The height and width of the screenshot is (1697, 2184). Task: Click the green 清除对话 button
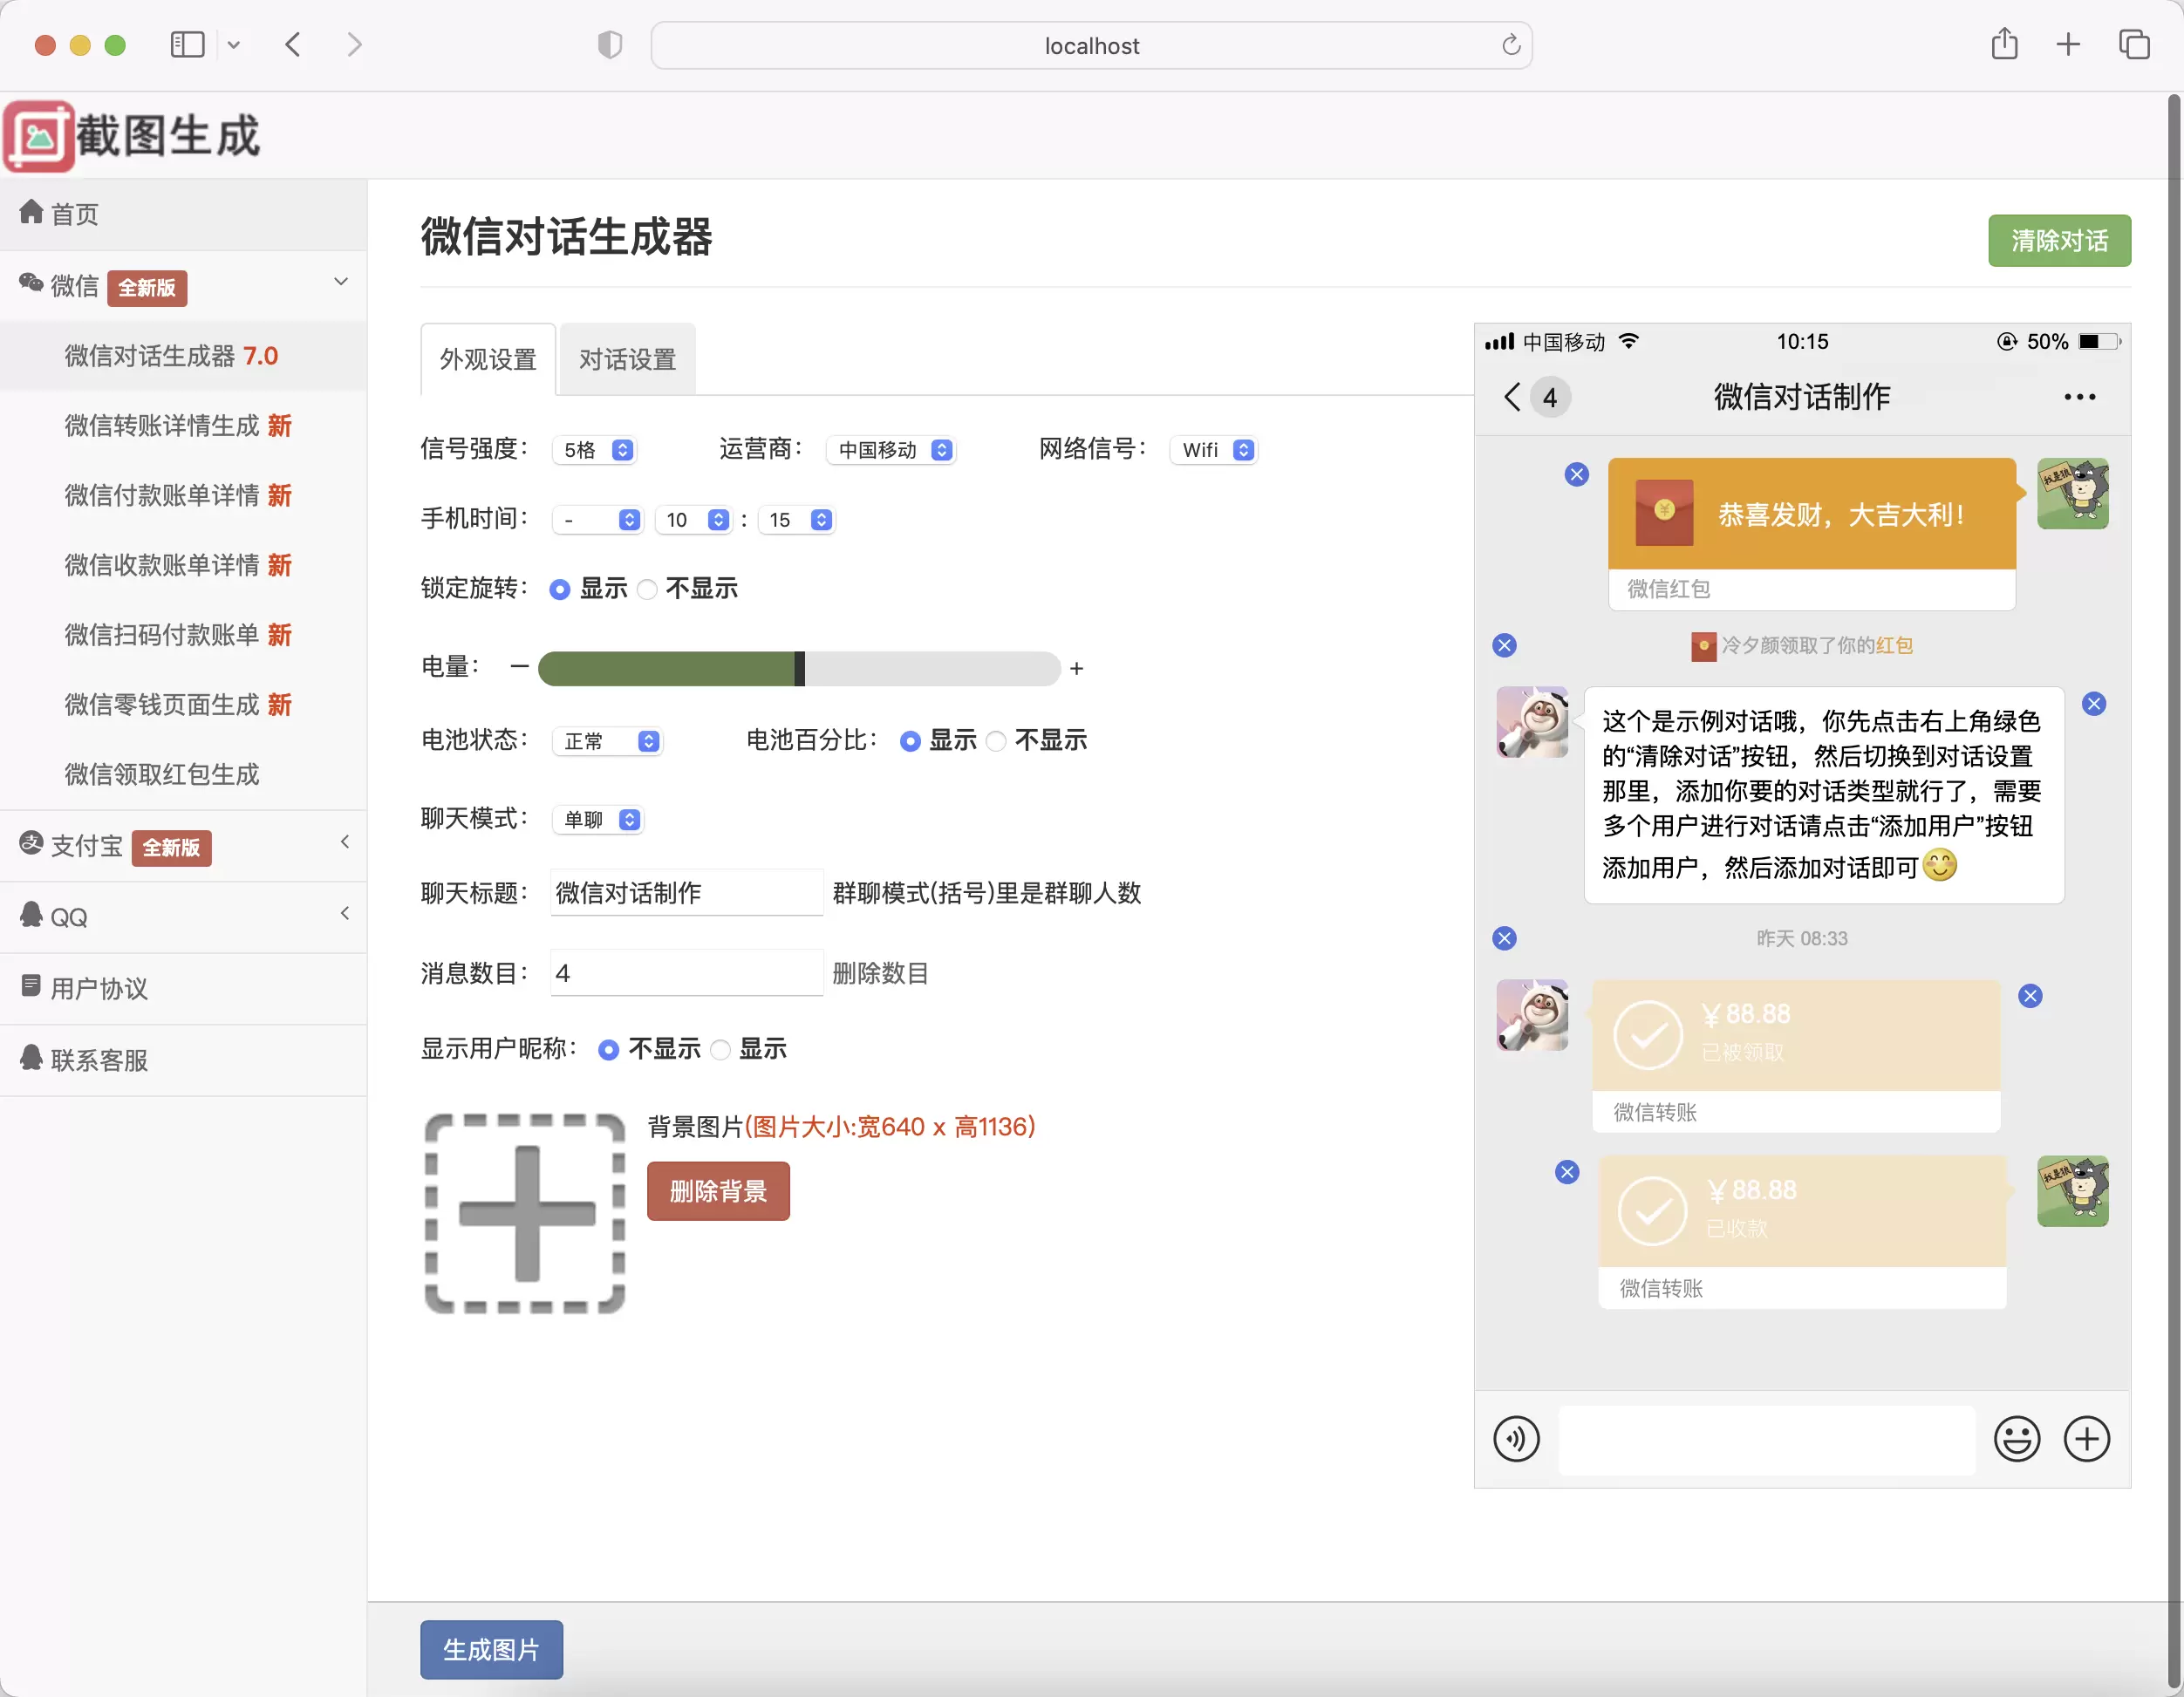click(x=2059, y=241)
